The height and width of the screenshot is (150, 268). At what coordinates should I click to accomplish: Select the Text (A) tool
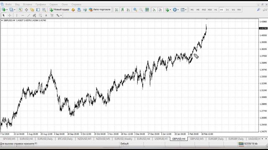coord(46,15)
